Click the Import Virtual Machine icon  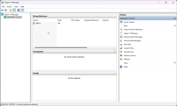click(121, 30)
